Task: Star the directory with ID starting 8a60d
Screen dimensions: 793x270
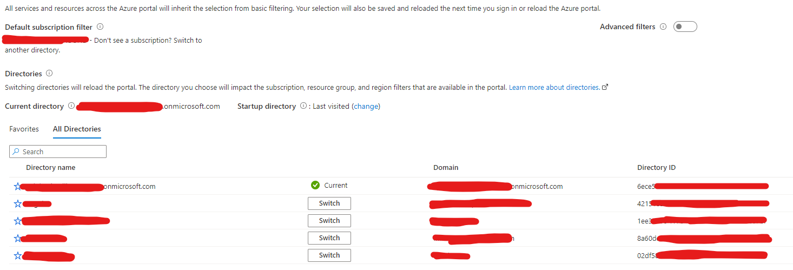Action: point(17,238)
